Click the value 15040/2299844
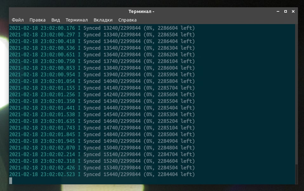Screen dimensions: 304x191 coord(122,148)
